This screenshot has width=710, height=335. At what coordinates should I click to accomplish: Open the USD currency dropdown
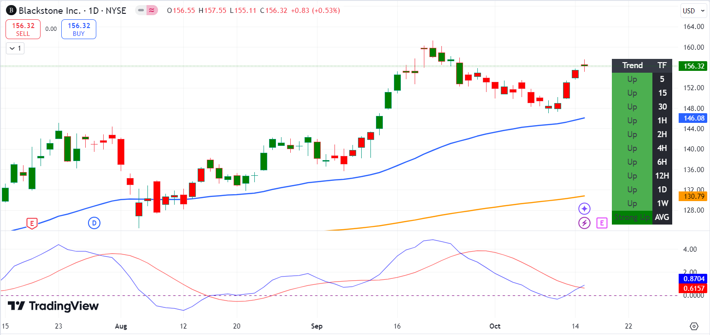693,11
